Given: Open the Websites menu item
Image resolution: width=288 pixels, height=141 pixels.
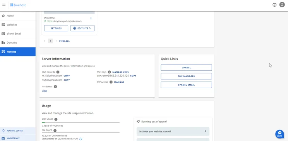Looking at the screenshot, I should click(18, 25).
